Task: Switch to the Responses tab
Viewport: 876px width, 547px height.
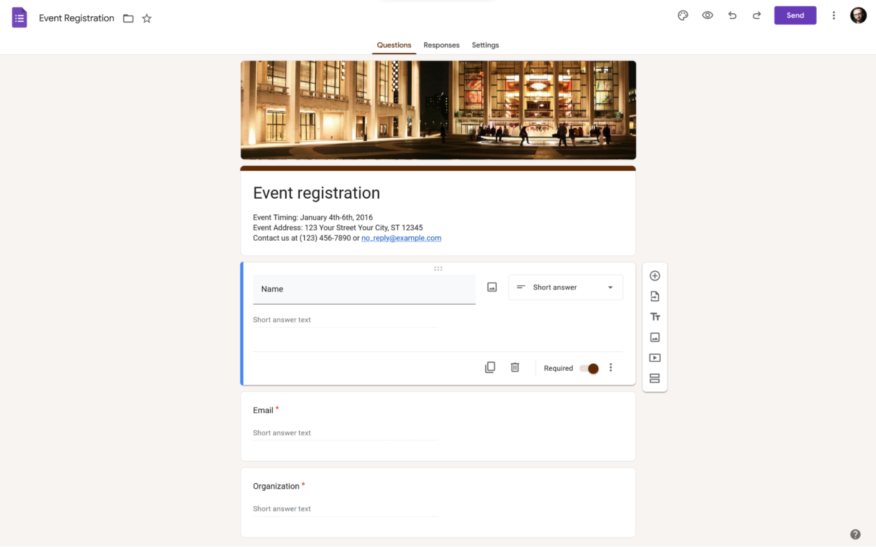Action: pos(441,45)
